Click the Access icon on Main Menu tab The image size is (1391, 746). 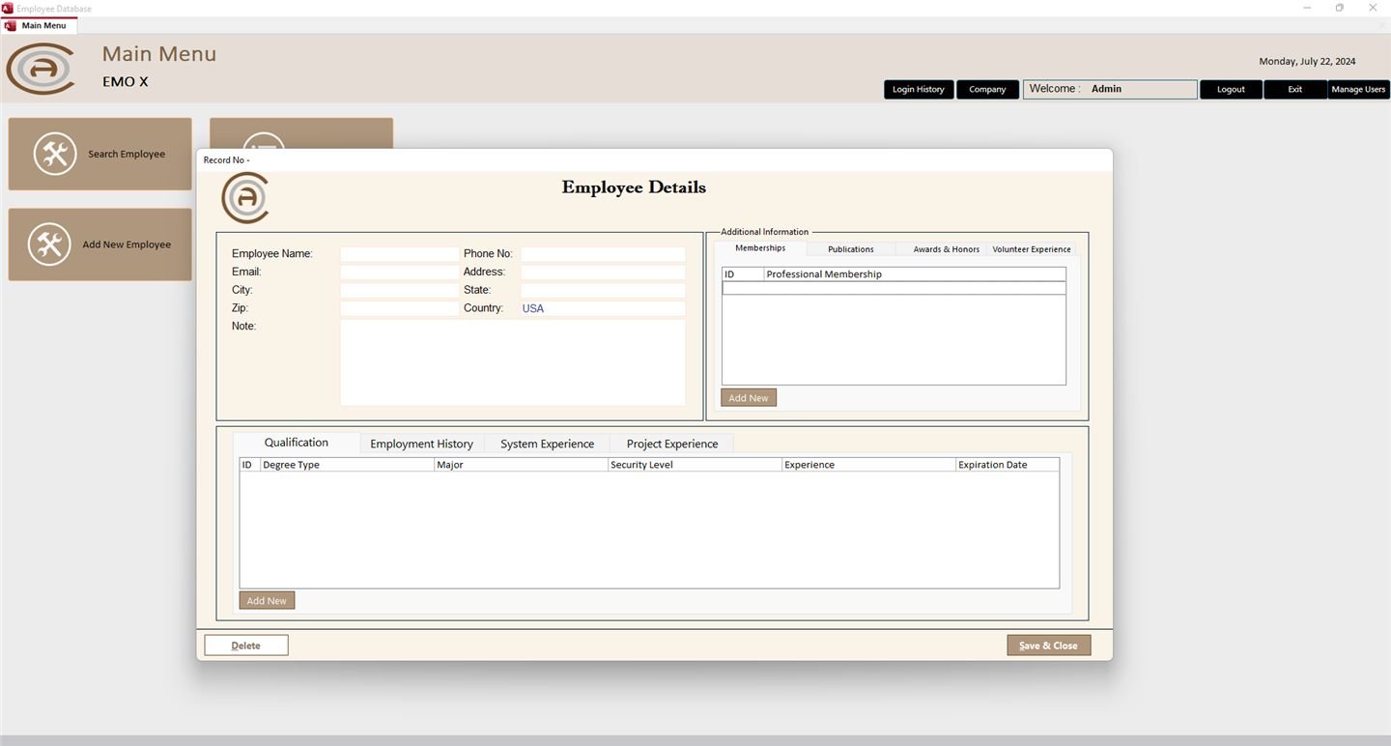pos(12,26)
